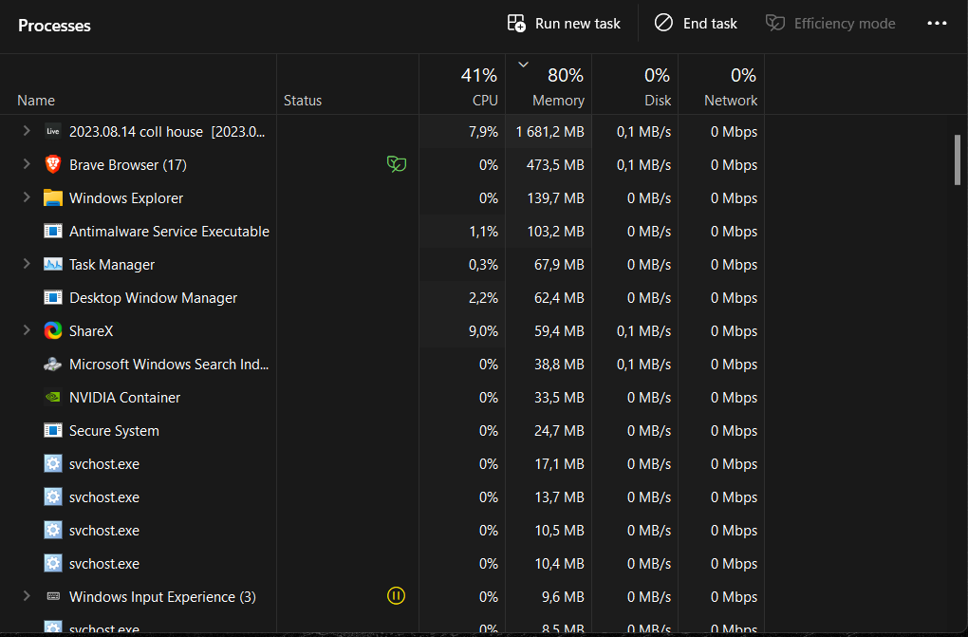
Task: Sort processes by the Disk column
Action: (x=635, y=84)
